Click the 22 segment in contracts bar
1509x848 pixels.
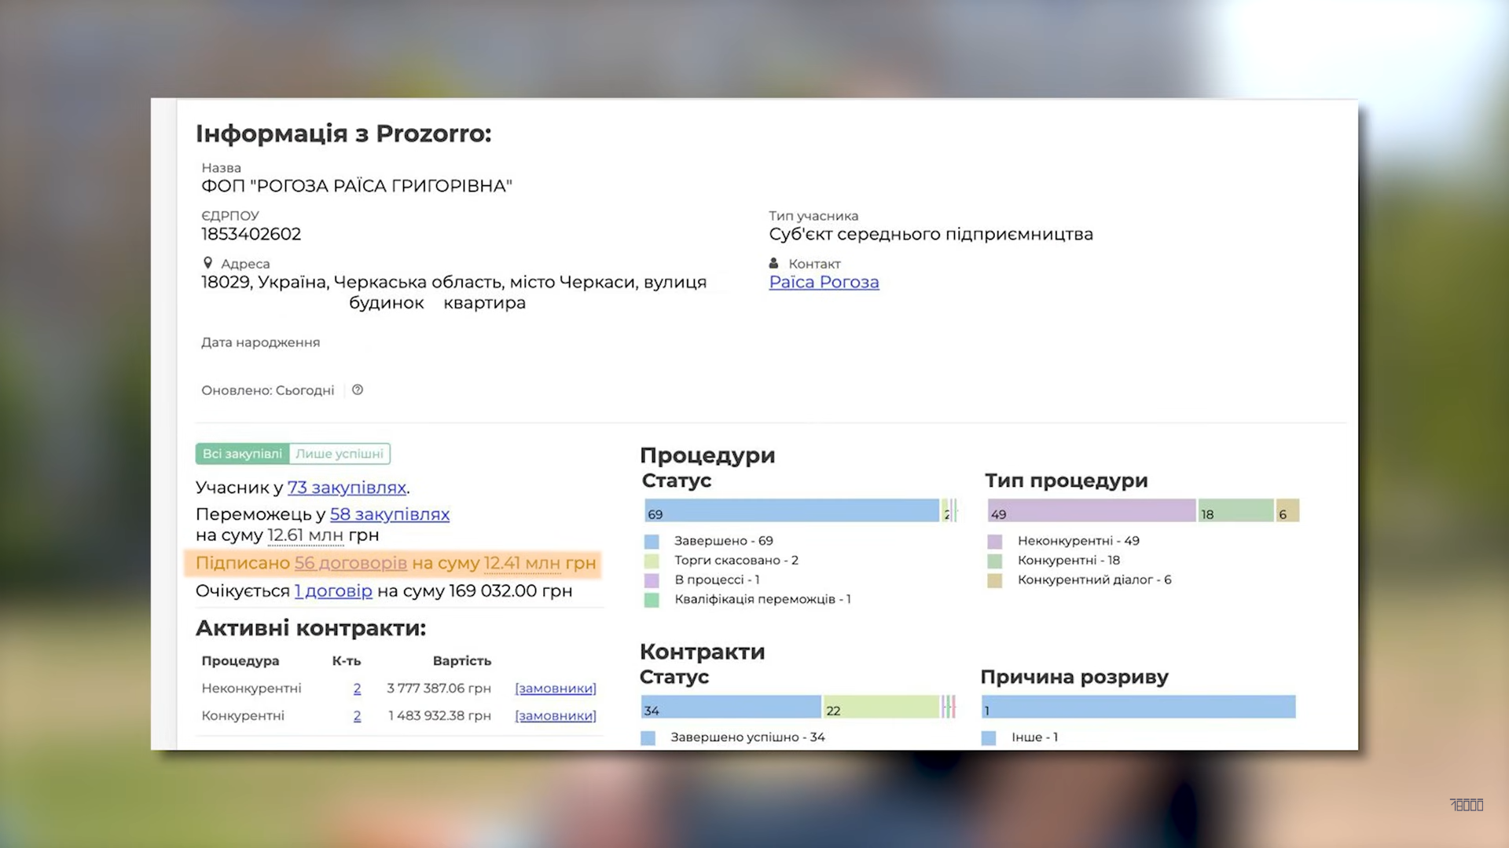880,707
